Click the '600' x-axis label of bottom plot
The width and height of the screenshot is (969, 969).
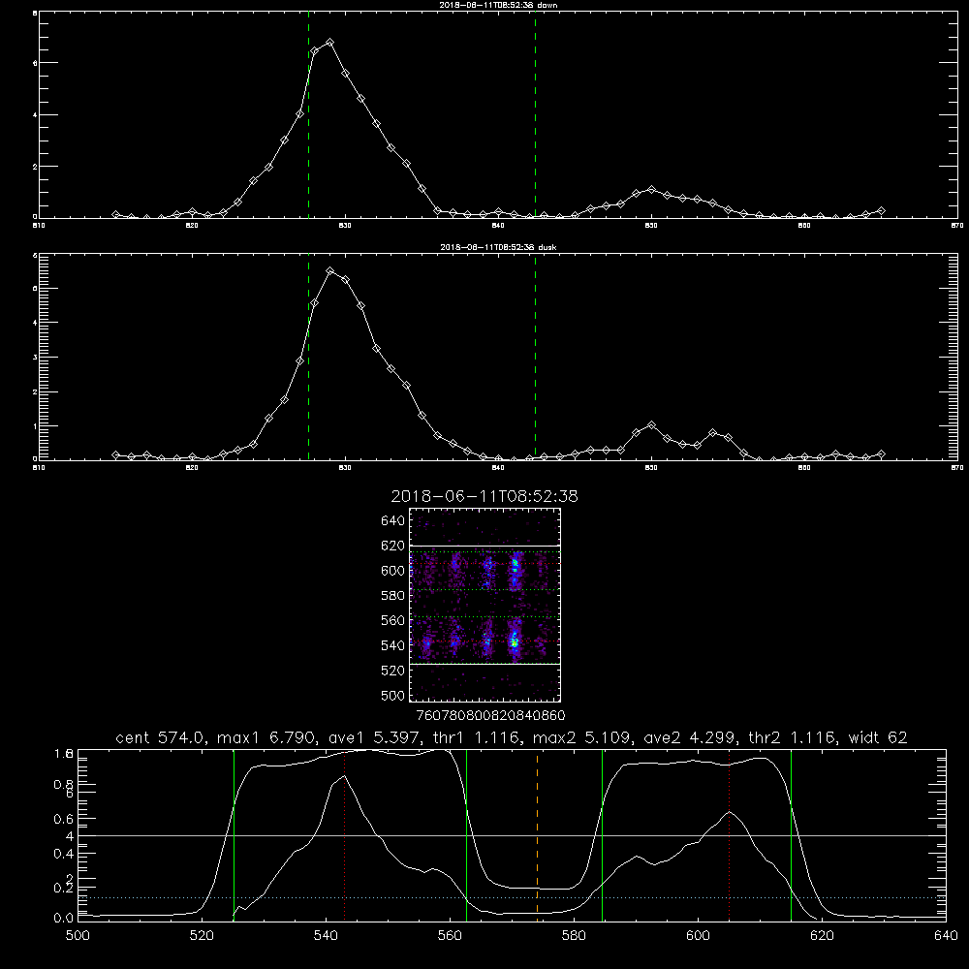click(698, 936)
